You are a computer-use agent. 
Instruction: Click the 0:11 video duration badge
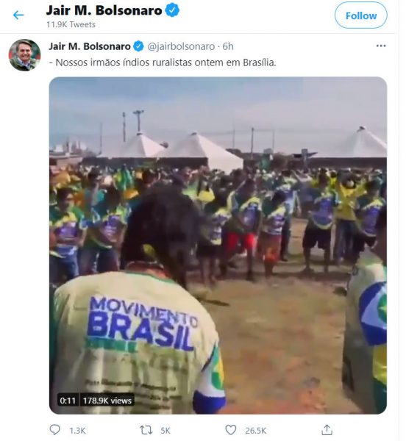68,401
